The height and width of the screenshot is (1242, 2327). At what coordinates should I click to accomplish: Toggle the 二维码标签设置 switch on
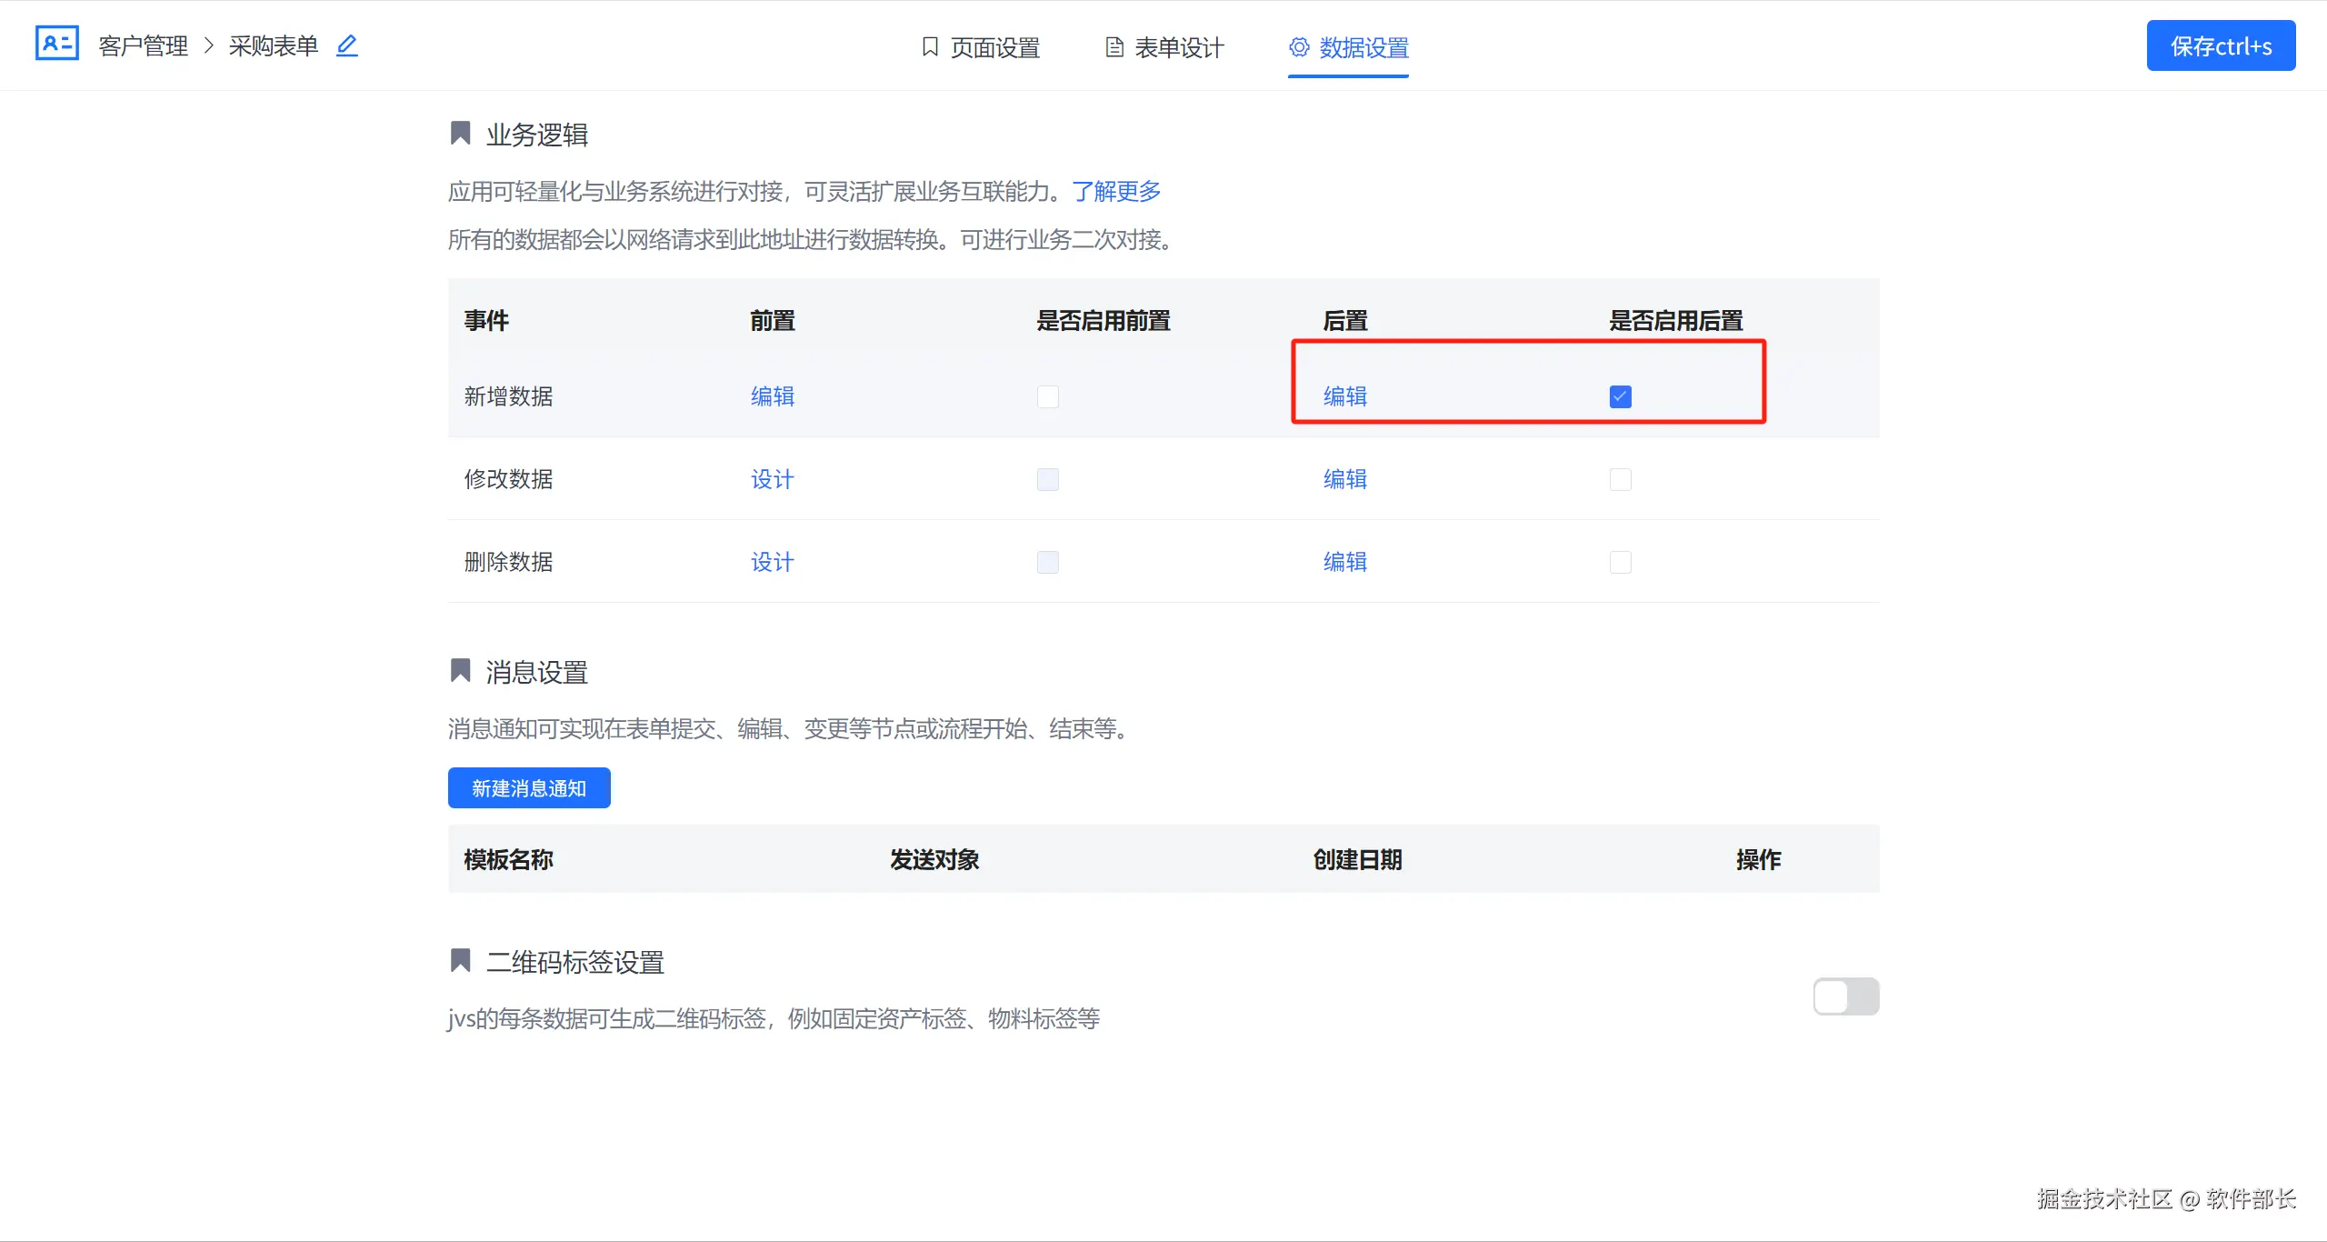click(1845, 997)
